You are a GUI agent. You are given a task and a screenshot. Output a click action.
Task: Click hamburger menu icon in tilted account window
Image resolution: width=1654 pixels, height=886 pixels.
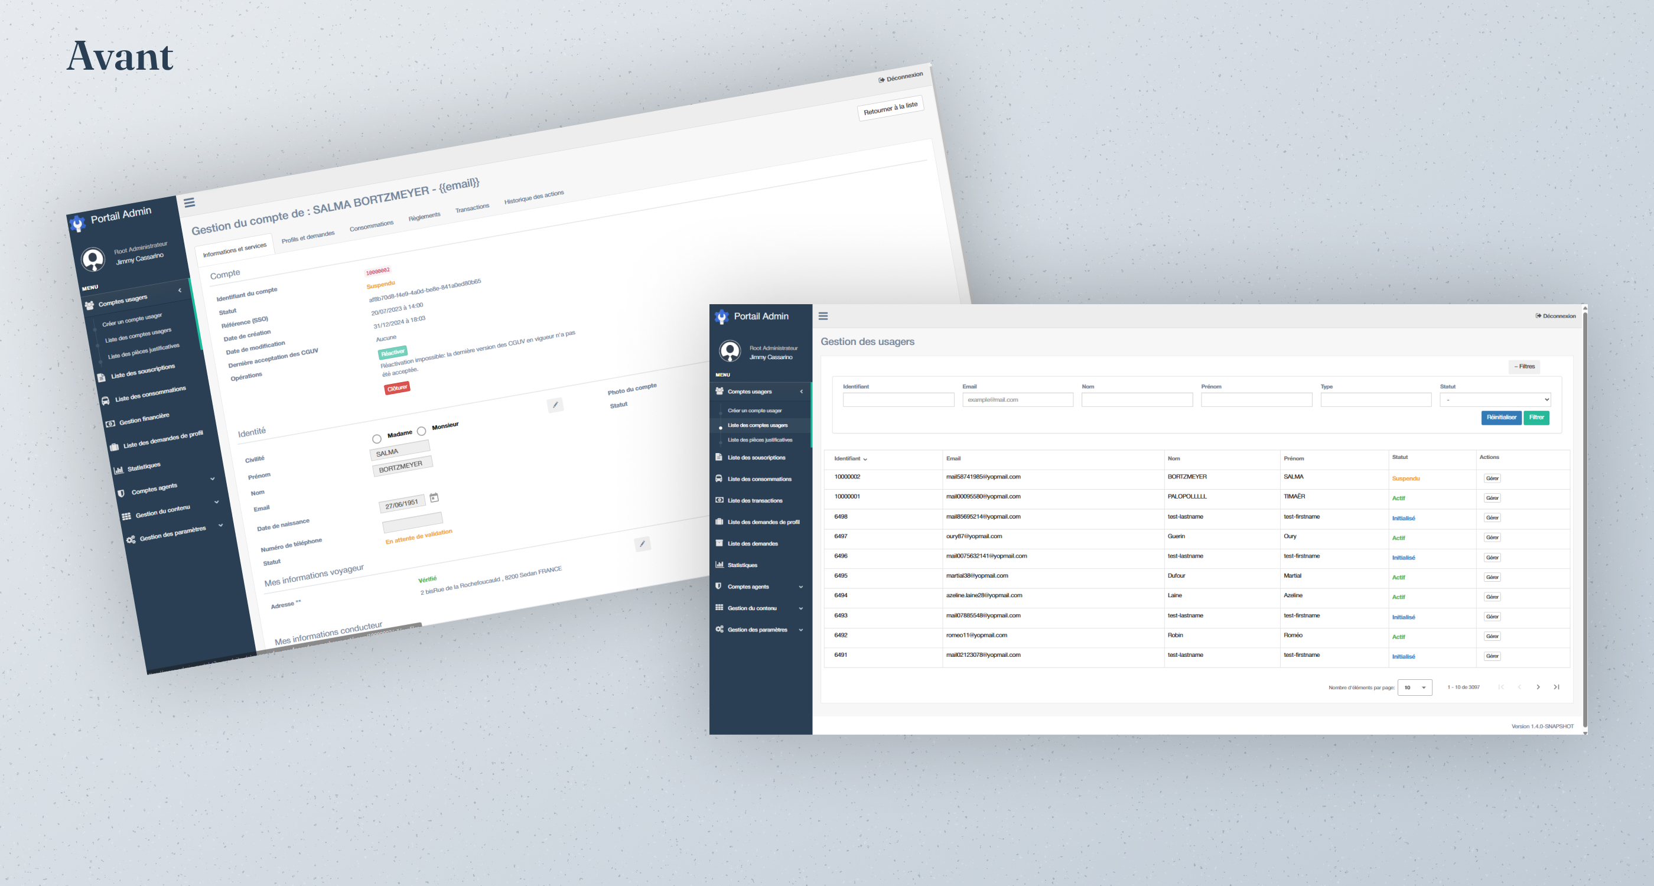[190, 202]
